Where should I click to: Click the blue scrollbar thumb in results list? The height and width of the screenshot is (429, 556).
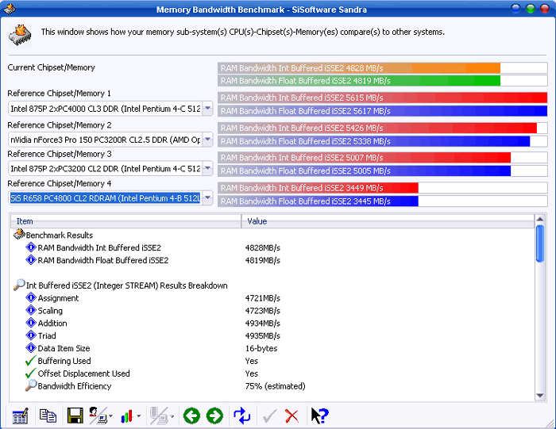click(x=539, y=243)
